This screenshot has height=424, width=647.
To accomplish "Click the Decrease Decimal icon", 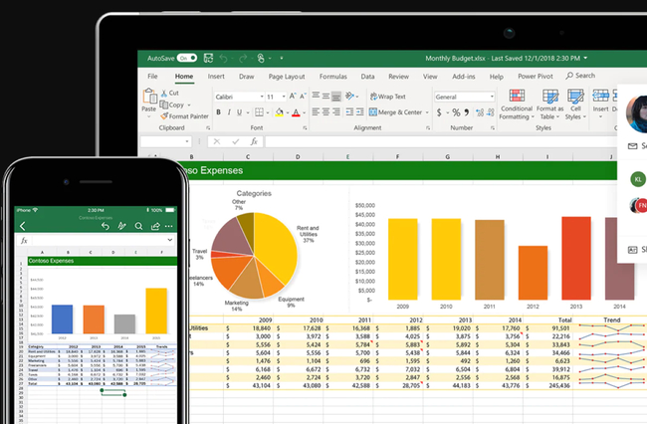I will pos(490,112).
